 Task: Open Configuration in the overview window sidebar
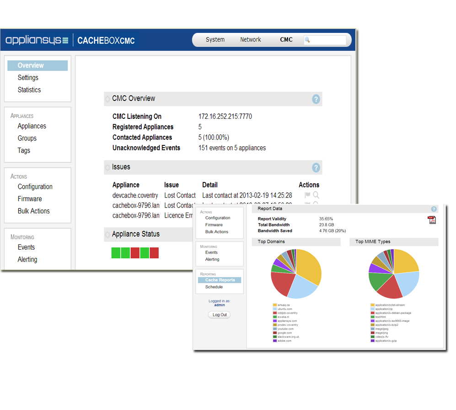click(35, 186)
